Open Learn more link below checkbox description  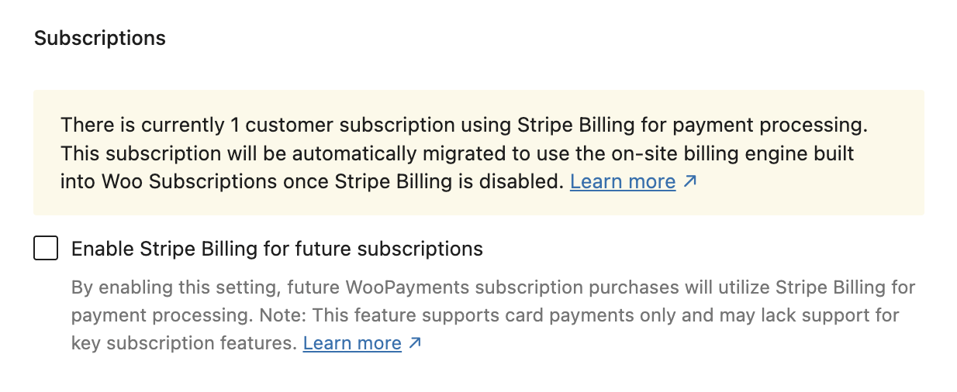(x=352, y=343)
